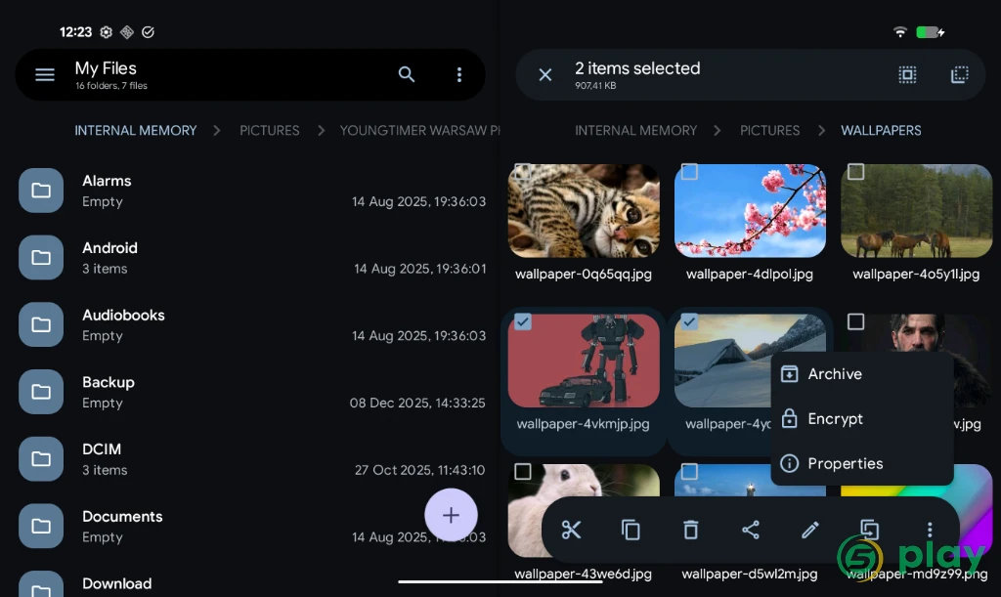
Task: Open the DCIM folder icon
Action: click(x=41, y=458)
